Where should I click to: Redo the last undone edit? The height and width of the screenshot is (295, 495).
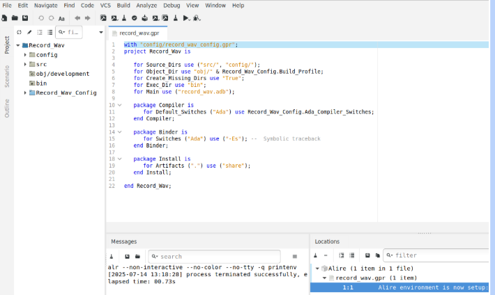(x=51, y=18)
